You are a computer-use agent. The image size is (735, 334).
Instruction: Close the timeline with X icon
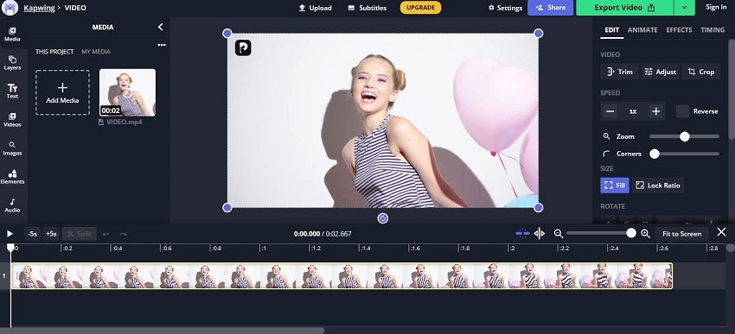(x=721, y=232)
